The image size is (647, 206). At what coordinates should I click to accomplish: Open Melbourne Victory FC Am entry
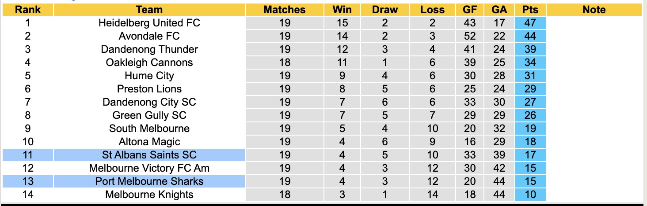click(149, 168)
